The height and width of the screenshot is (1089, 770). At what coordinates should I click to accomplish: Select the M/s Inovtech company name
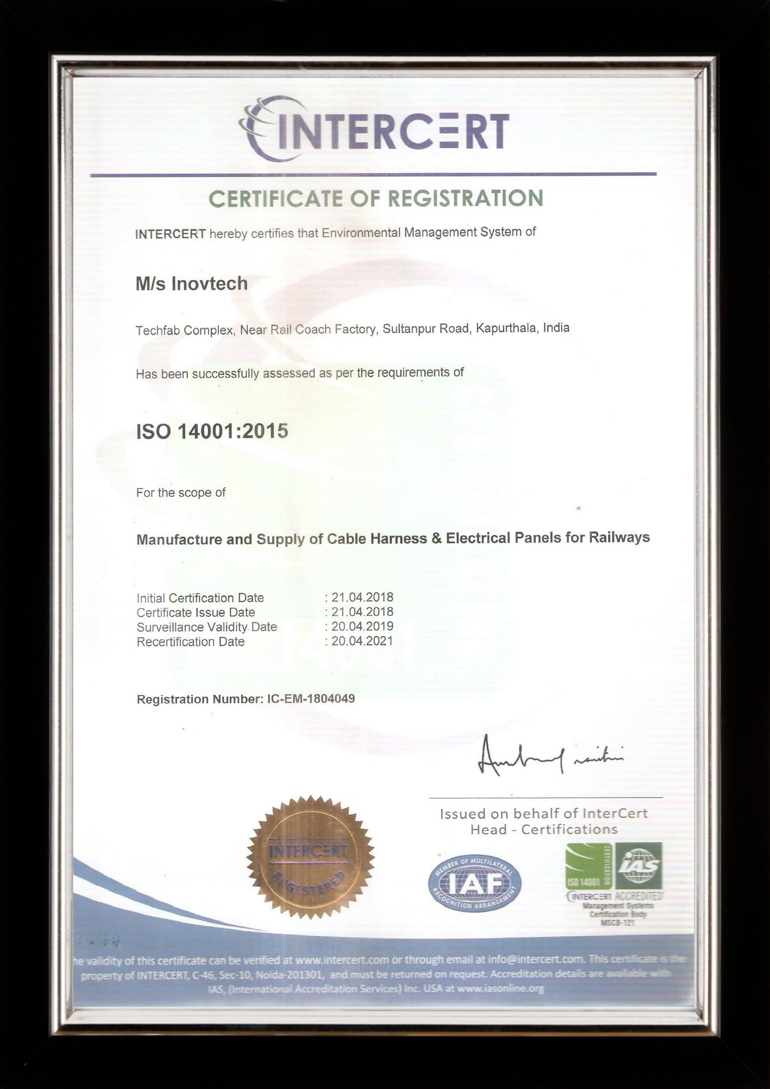(x=192, y=284)
